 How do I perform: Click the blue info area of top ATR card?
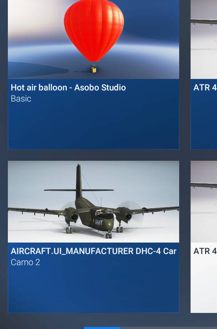[204, 122]
